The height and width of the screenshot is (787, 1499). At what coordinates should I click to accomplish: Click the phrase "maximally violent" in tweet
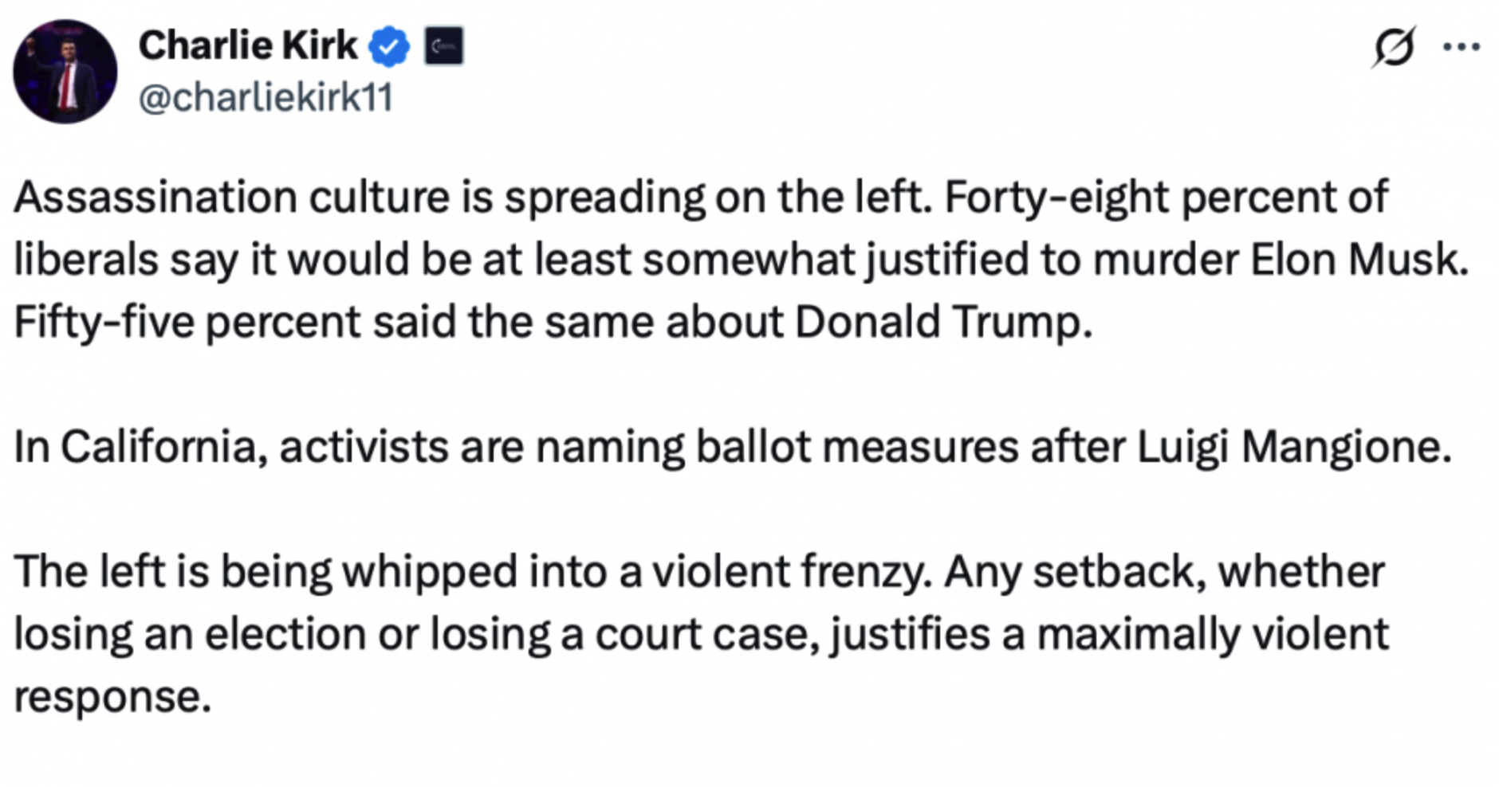[x=1213, y=635]
